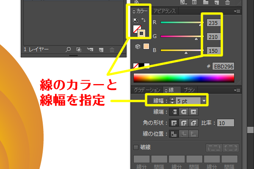The image size is (254, 169).
Task: Select the round cap option for 線端
Action: coord(183,112)
